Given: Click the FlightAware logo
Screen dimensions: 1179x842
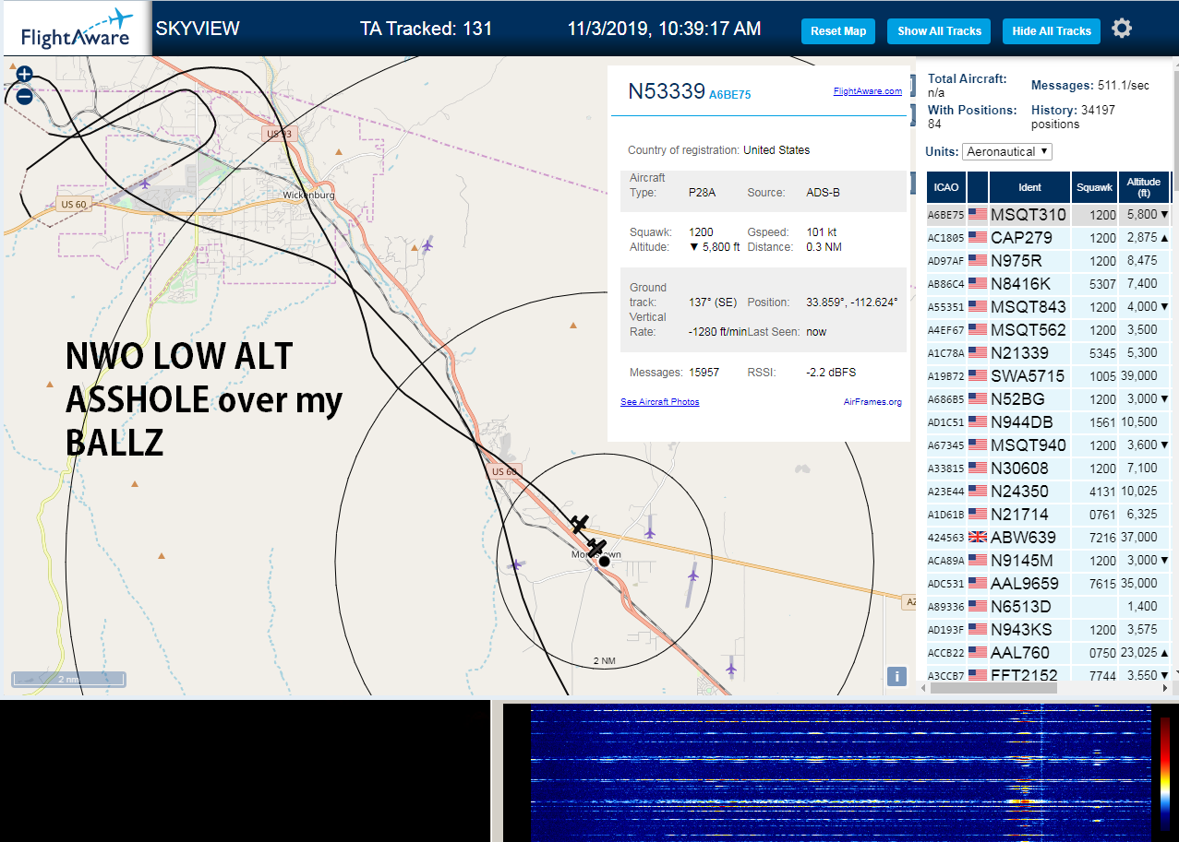Looking at the screenshot, I should point(77,28).
